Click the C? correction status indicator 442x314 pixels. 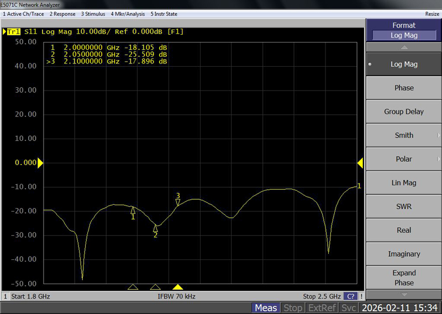click(350, 296)
